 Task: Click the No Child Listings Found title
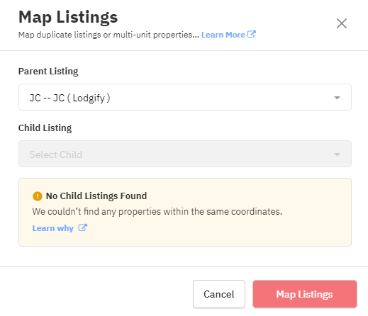coord(96,196)
